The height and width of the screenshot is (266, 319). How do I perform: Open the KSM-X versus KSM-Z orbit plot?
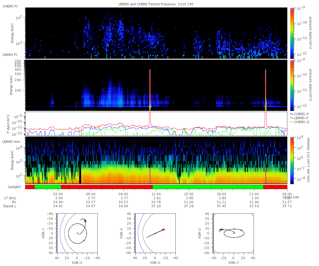155,233
